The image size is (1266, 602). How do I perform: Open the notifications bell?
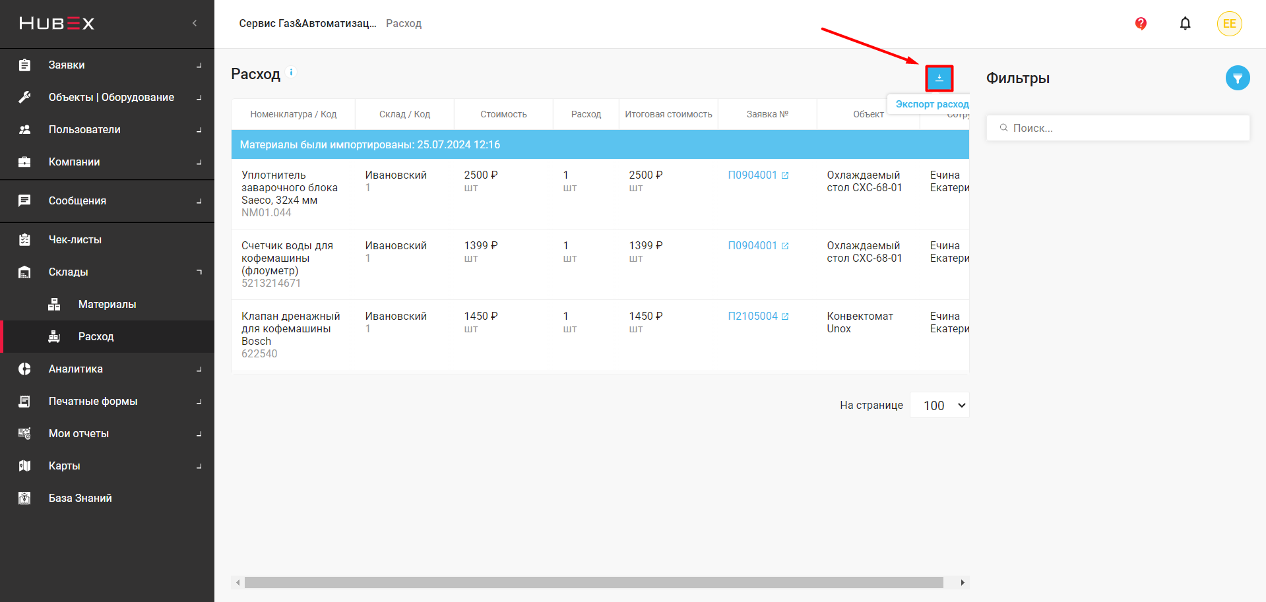(1185, 24)
